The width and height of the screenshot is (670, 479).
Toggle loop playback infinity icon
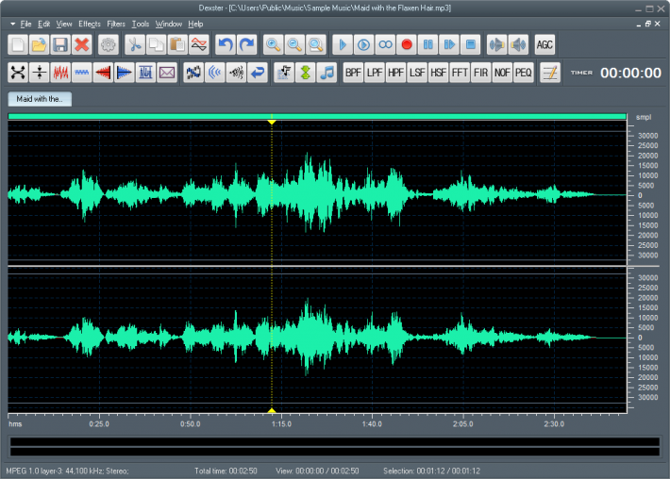pyautogui.click(x=385, y=45)
